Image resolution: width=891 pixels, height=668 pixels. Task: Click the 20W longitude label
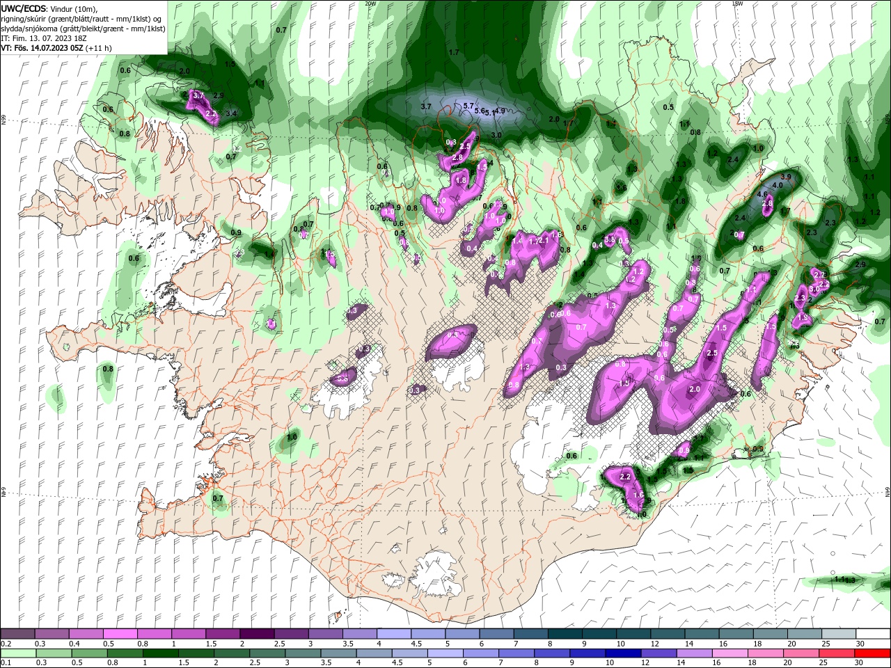370,3
